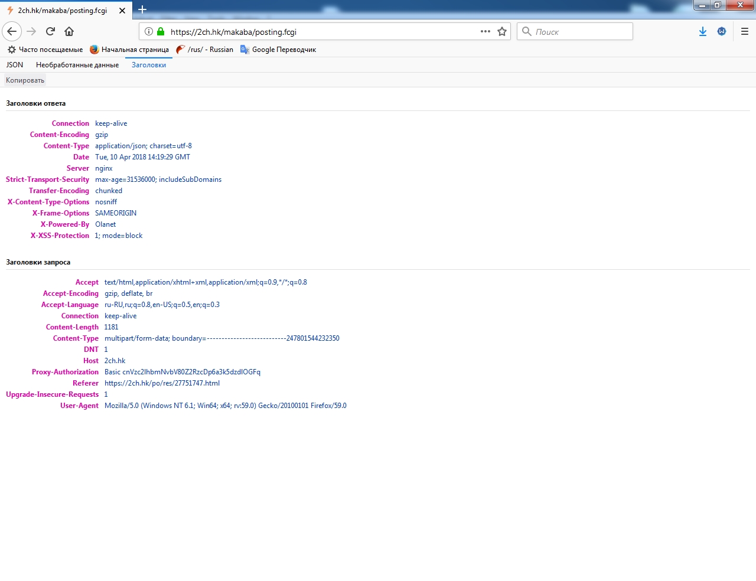Click the Referer URL value

tap(162, 383)
